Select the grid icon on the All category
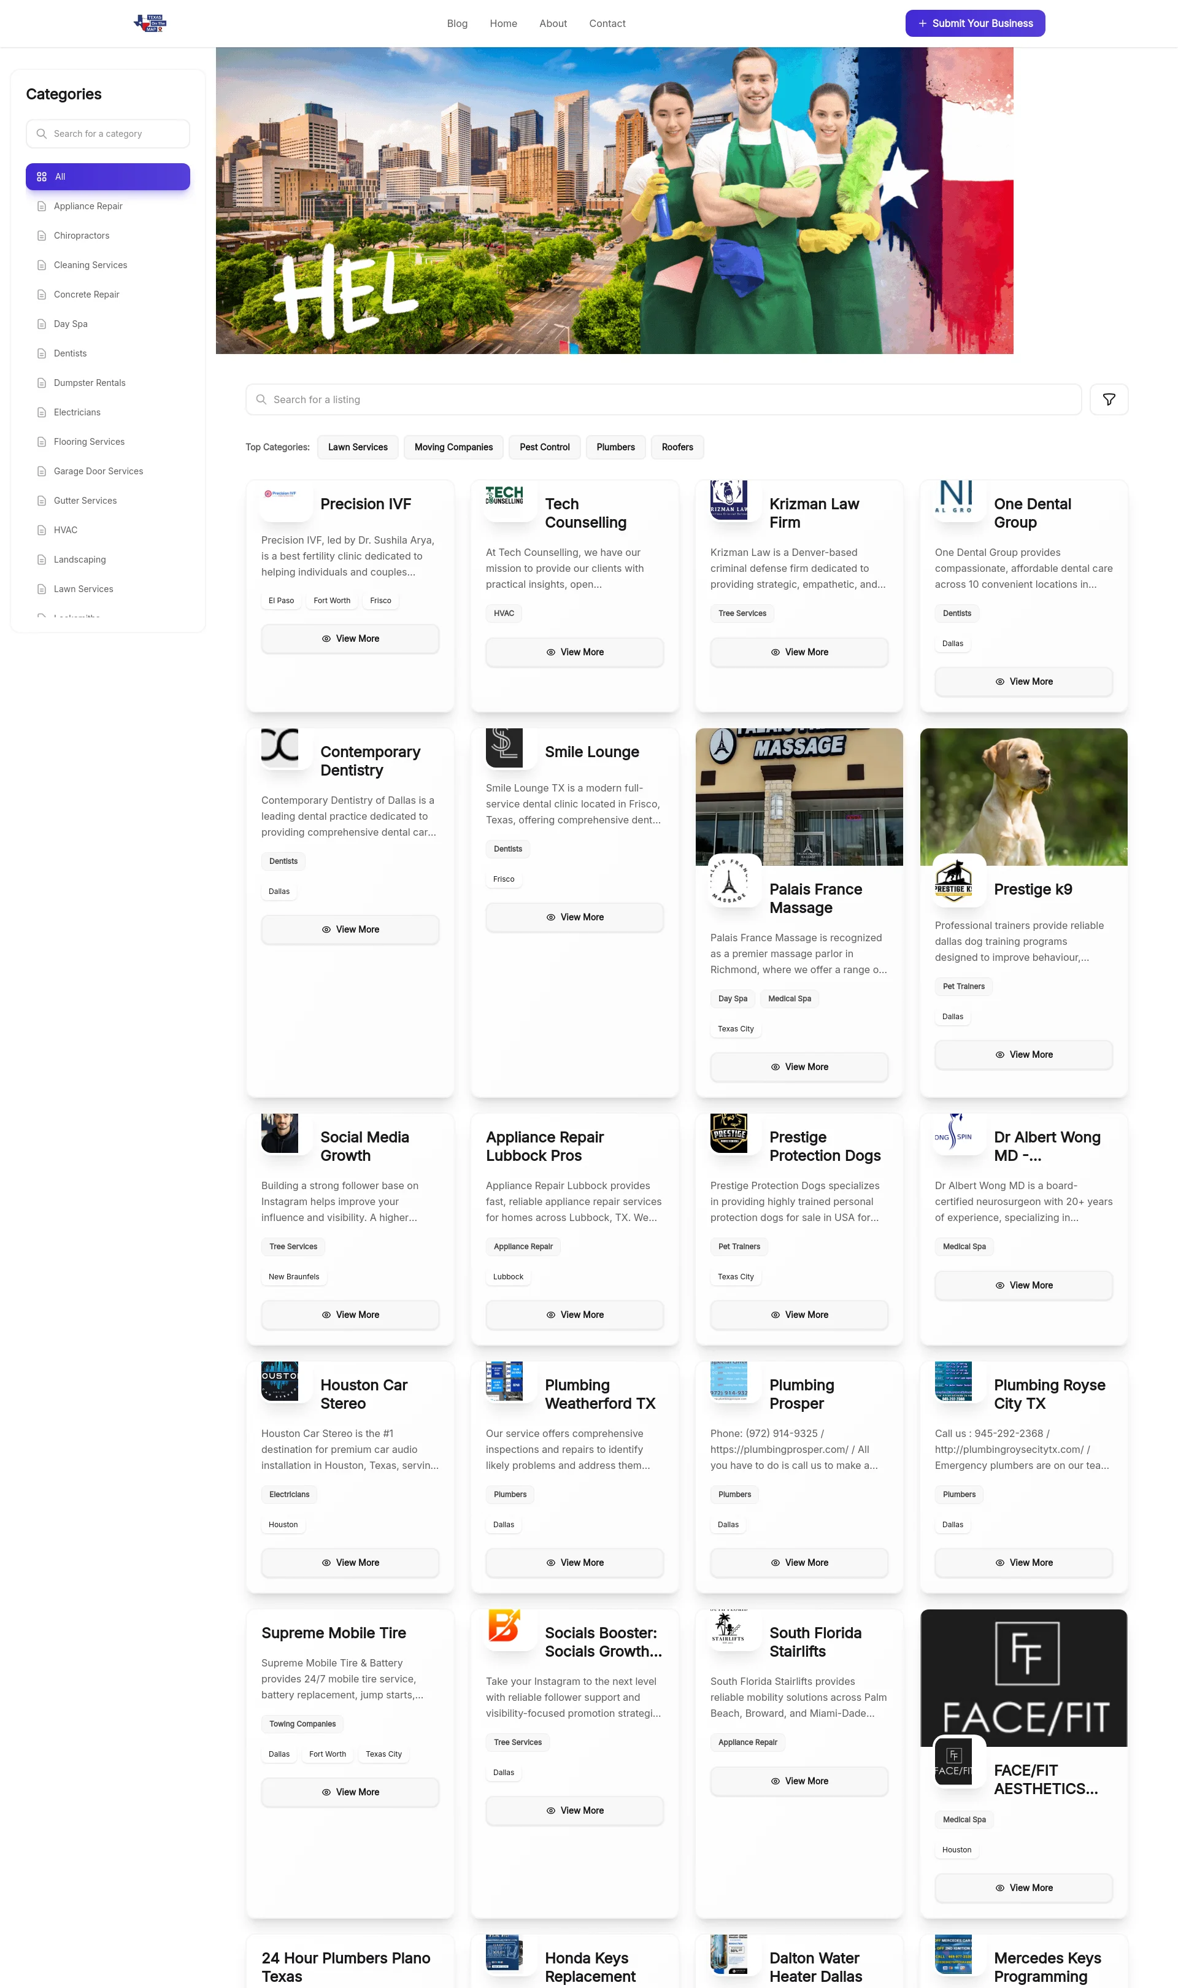1178x1988 pixels. [x=42, y=176]
